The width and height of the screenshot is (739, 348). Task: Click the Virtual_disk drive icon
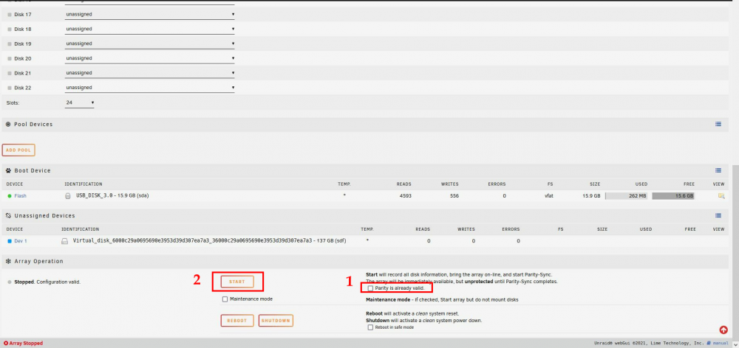pyautogui.click(x=65, y=241)
